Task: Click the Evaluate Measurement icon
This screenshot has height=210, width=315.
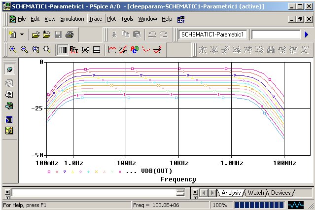Action: pyautogui.click(x=123, y=50)
